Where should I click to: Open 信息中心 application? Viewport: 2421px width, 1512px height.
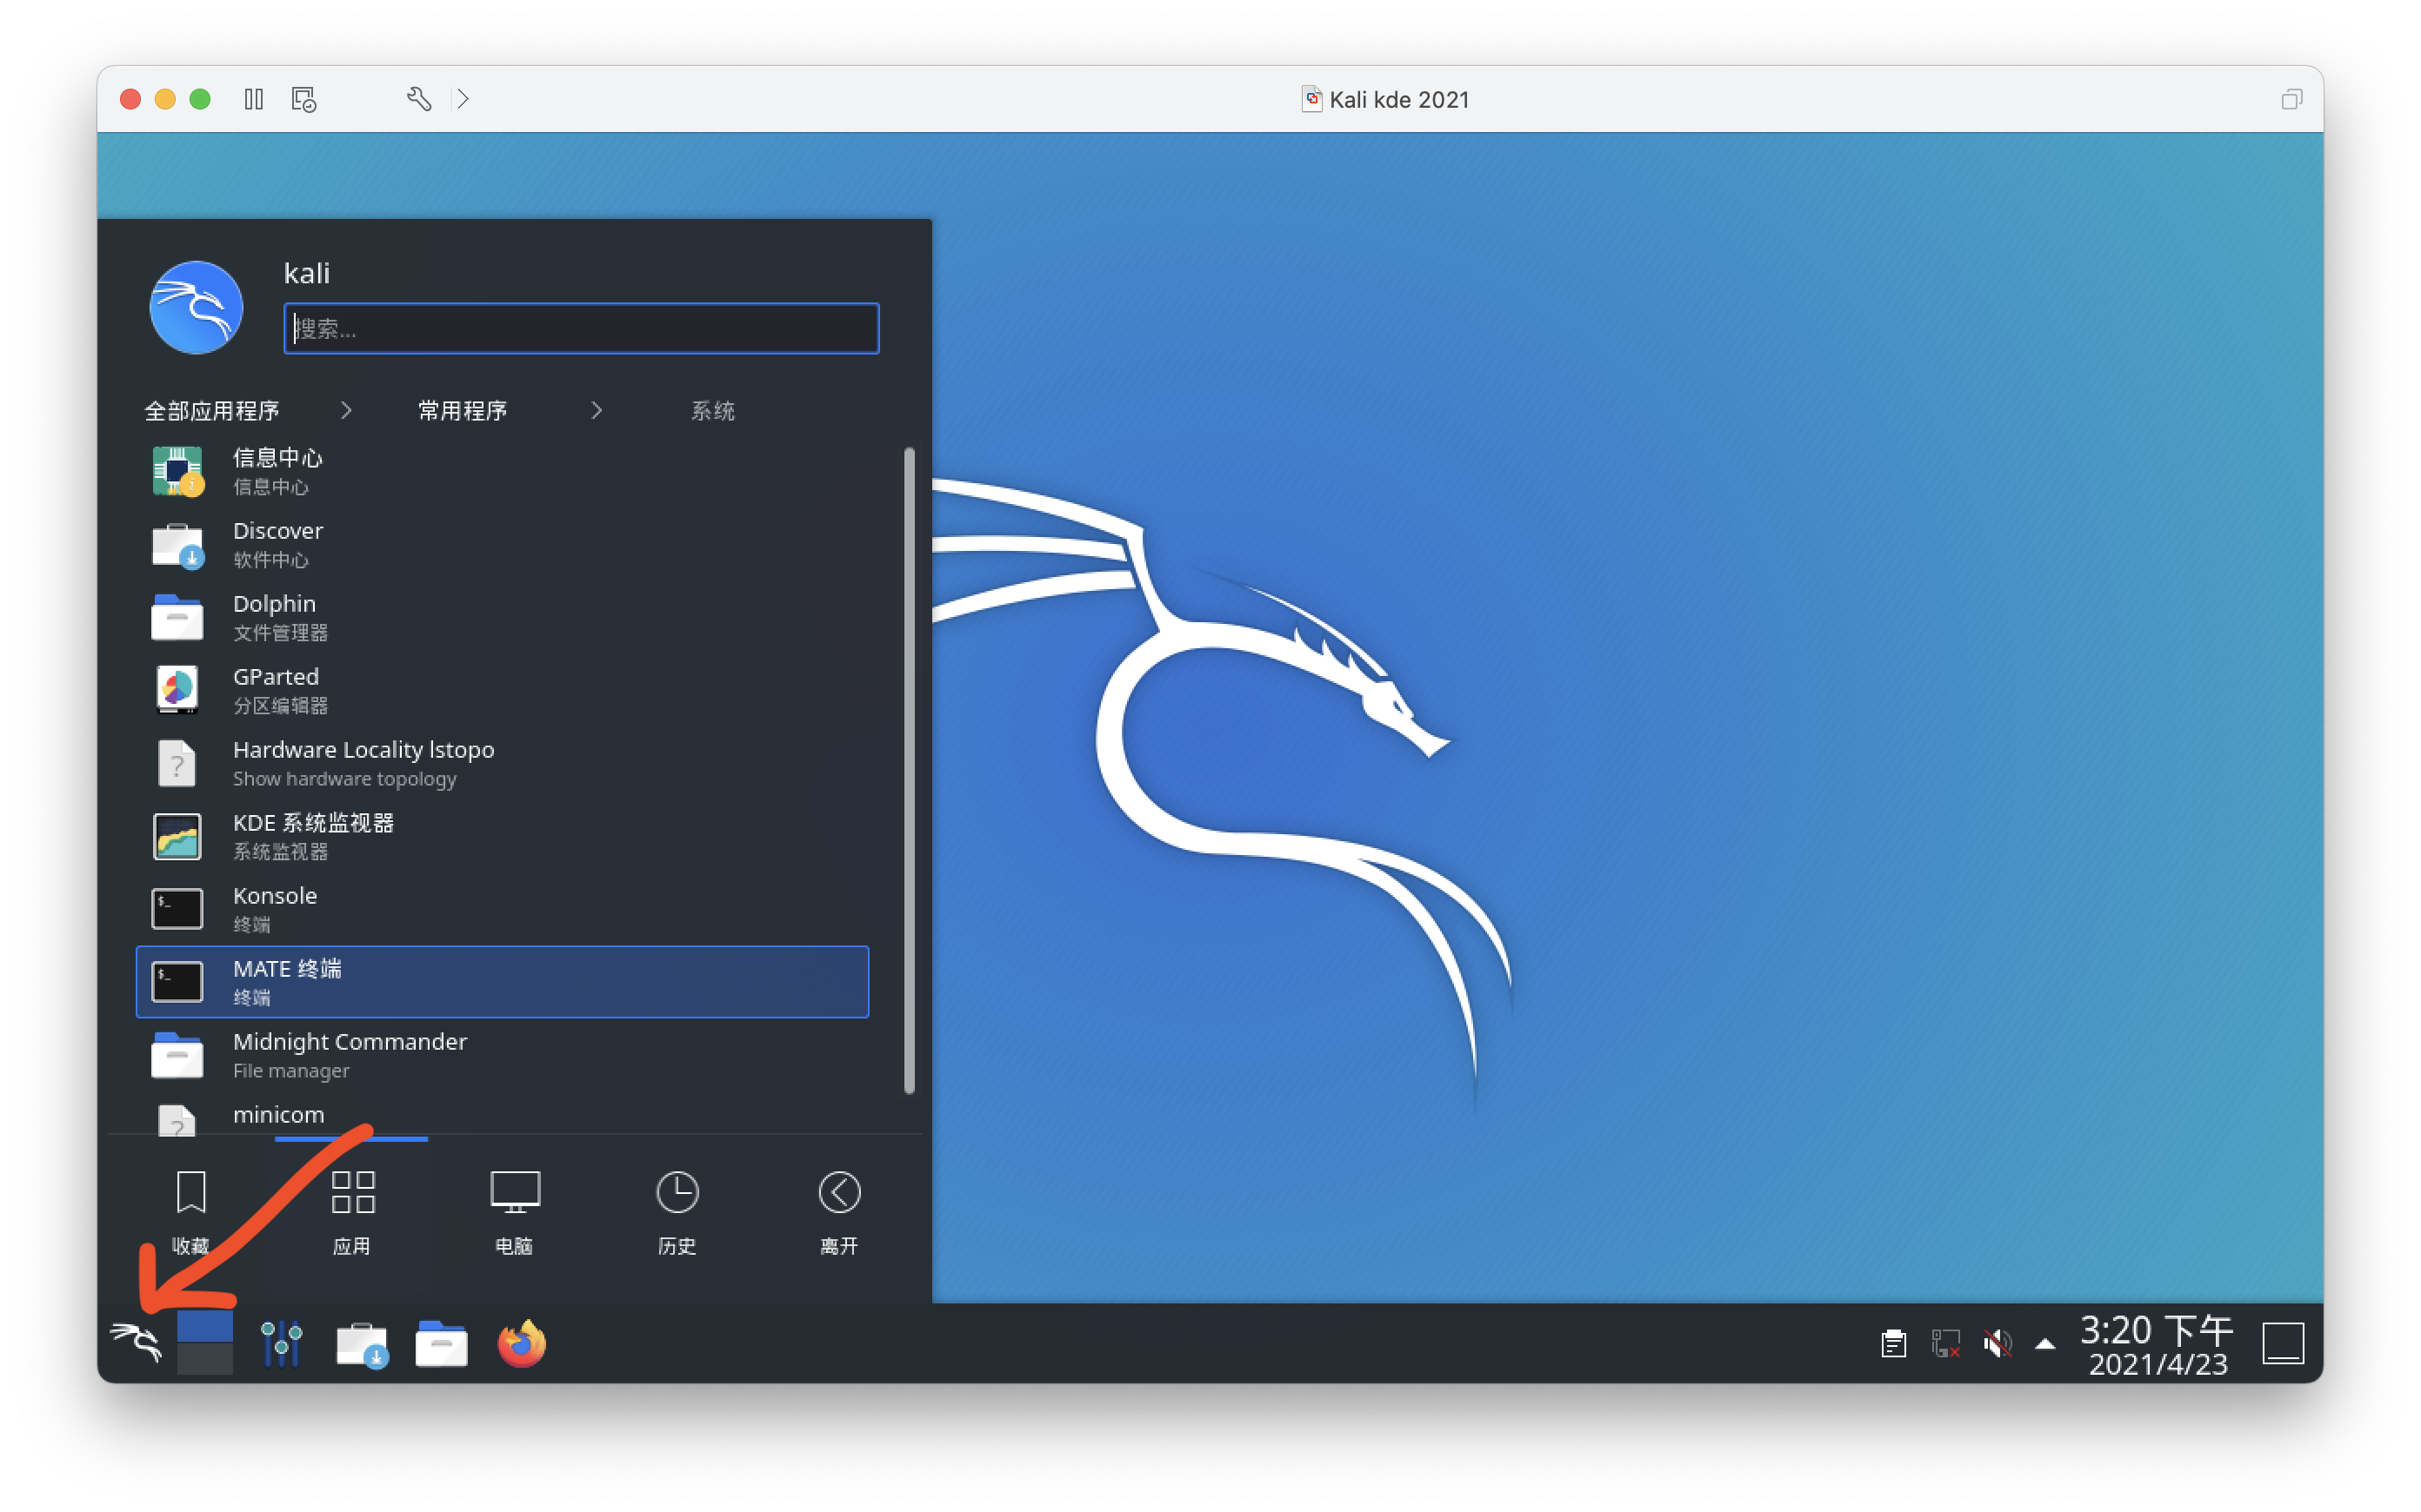coord(503,471)
